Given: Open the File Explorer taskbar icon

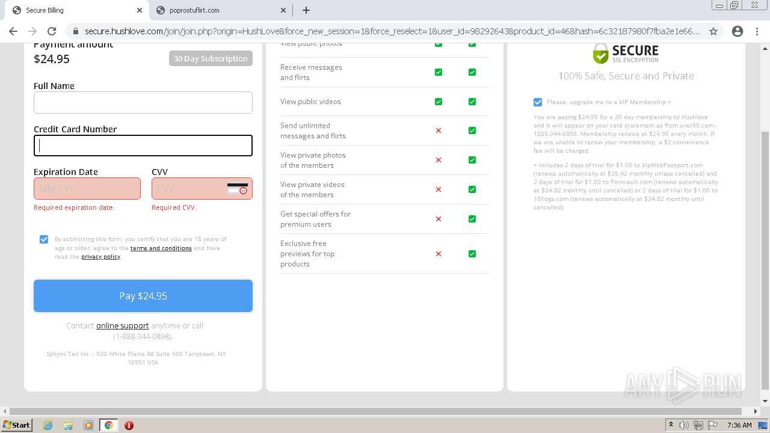Looking at the screenshot, I should click(x=68, y=425).
